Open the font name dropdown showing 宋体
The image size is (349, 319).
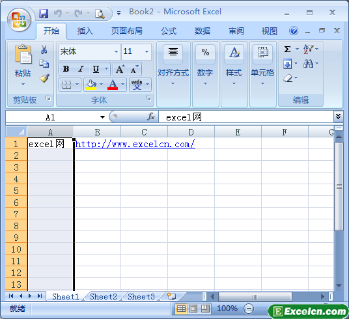[x=116, y=51]
